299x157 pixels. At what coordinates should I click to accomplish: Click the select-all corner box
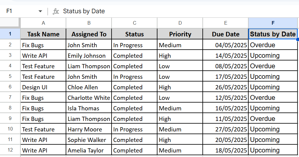[x=10, y=23]
